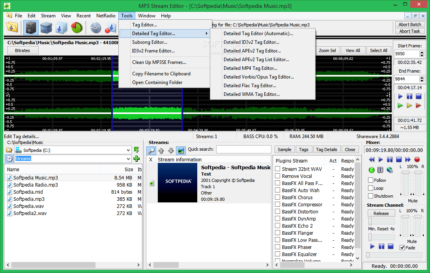This screenshot has height=273, width=430.
Task: Click the red play arrow in editor
Action: point(419,105)
